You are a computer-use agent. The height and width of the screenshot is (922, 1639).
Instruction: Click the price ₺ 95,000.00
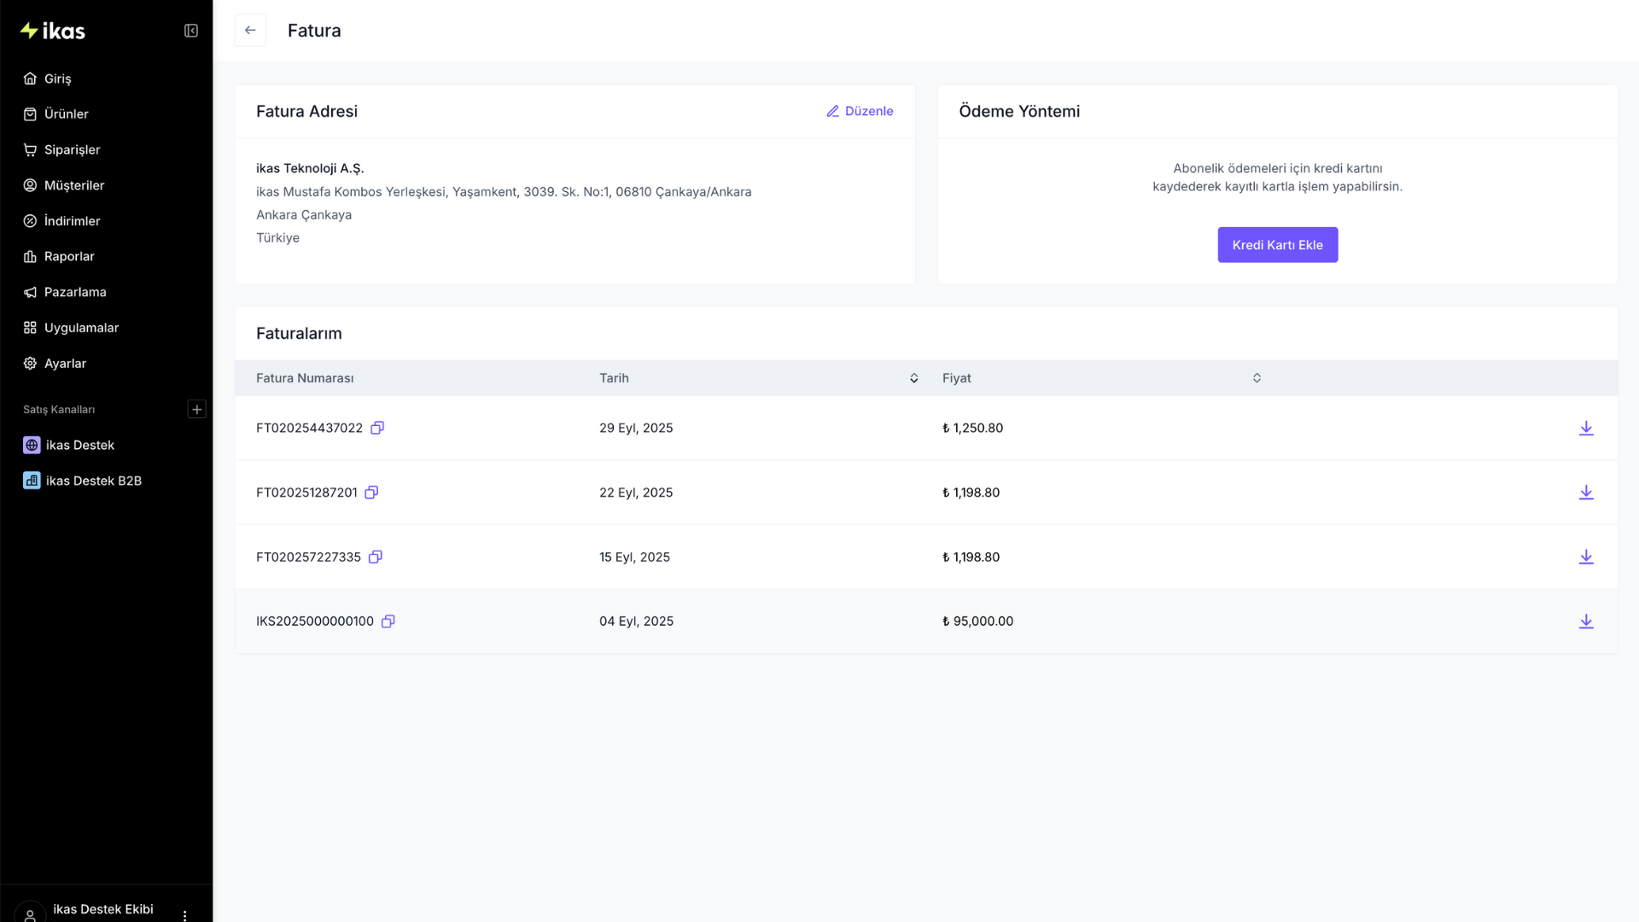(x=977, y=621)
